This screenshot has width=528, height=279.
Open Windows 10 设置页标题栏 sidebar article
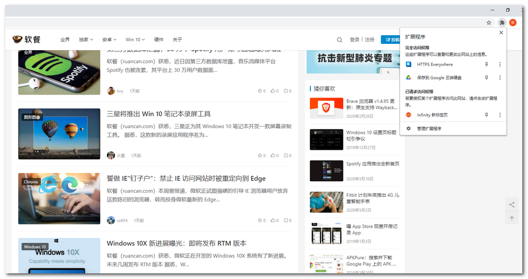[371, 135]
